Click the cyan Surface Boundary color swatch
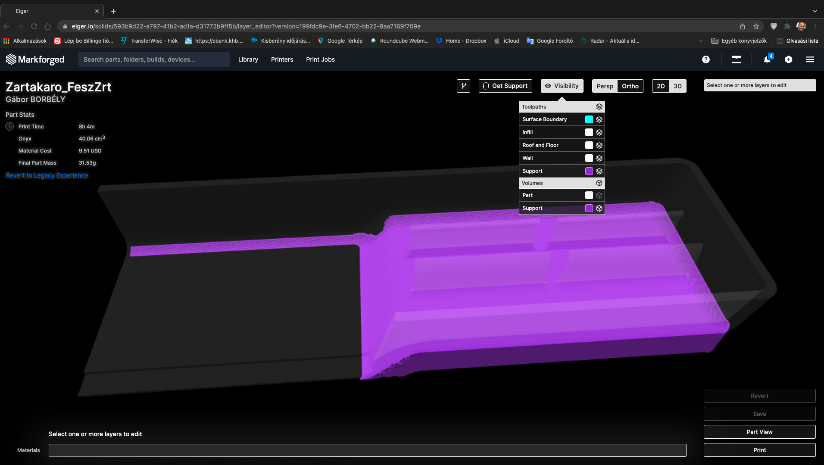Screen dimensions: 824x465 (589, 119)
